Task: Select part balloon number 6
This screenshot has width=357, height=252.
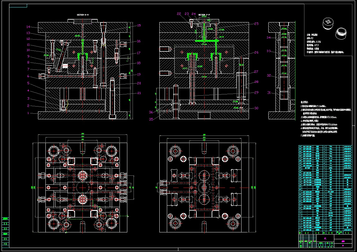Action: (x=28, y=76)
